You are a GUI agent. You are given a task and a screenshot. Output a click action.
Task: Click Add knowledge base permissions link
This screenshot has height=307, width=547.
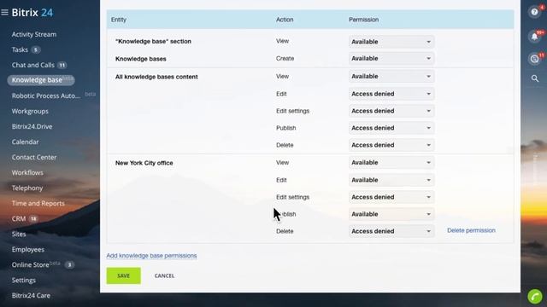click(151, 256)
